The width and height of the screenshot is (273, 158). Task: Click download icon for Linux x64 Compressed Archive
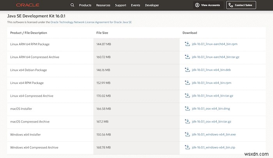coord(187,95)
